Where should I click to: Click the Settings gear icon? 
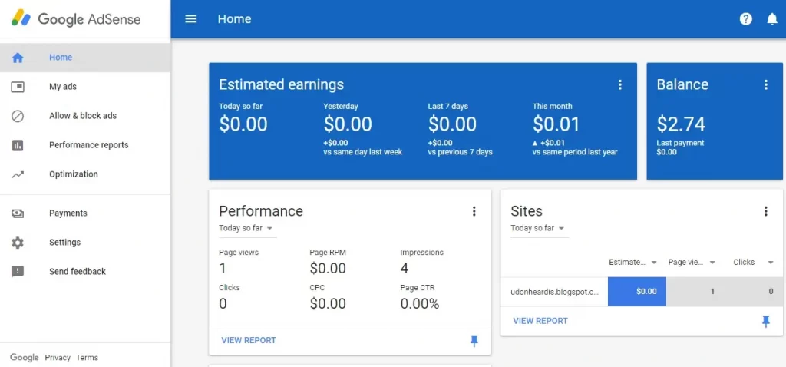(18, 243)
